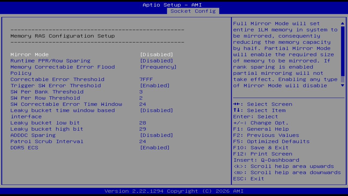Click the up scroll arrow in help panel

[x=342, y=23]
